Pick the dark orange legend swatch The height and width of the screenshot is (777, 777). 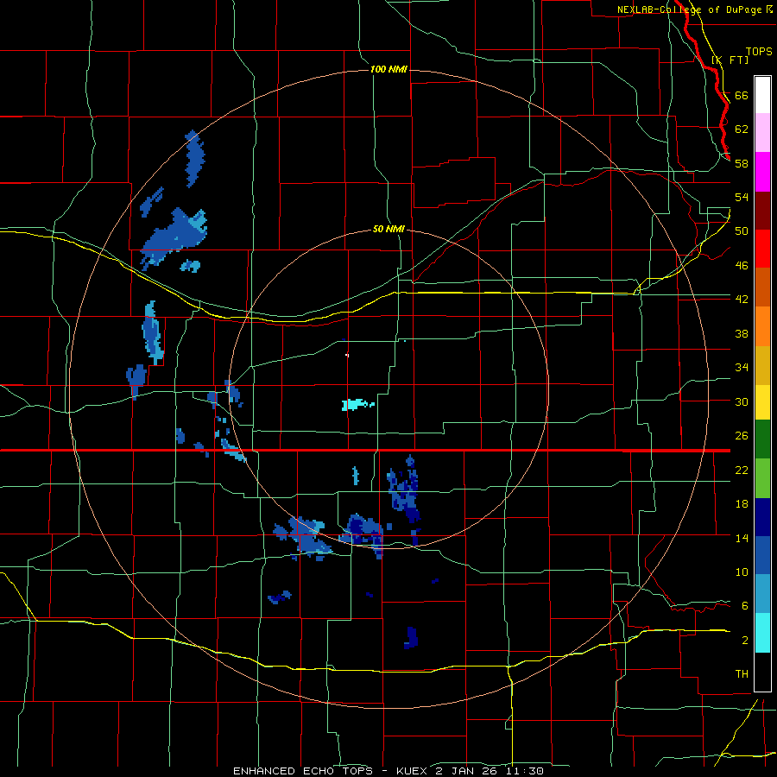tap(762, 287)
